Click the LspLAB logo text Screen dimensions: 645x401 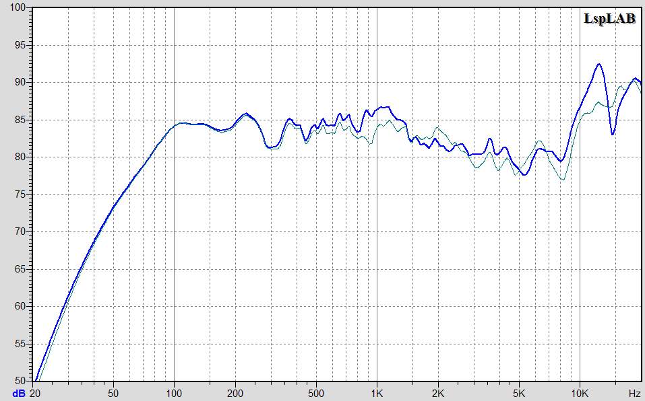[610, 18]
